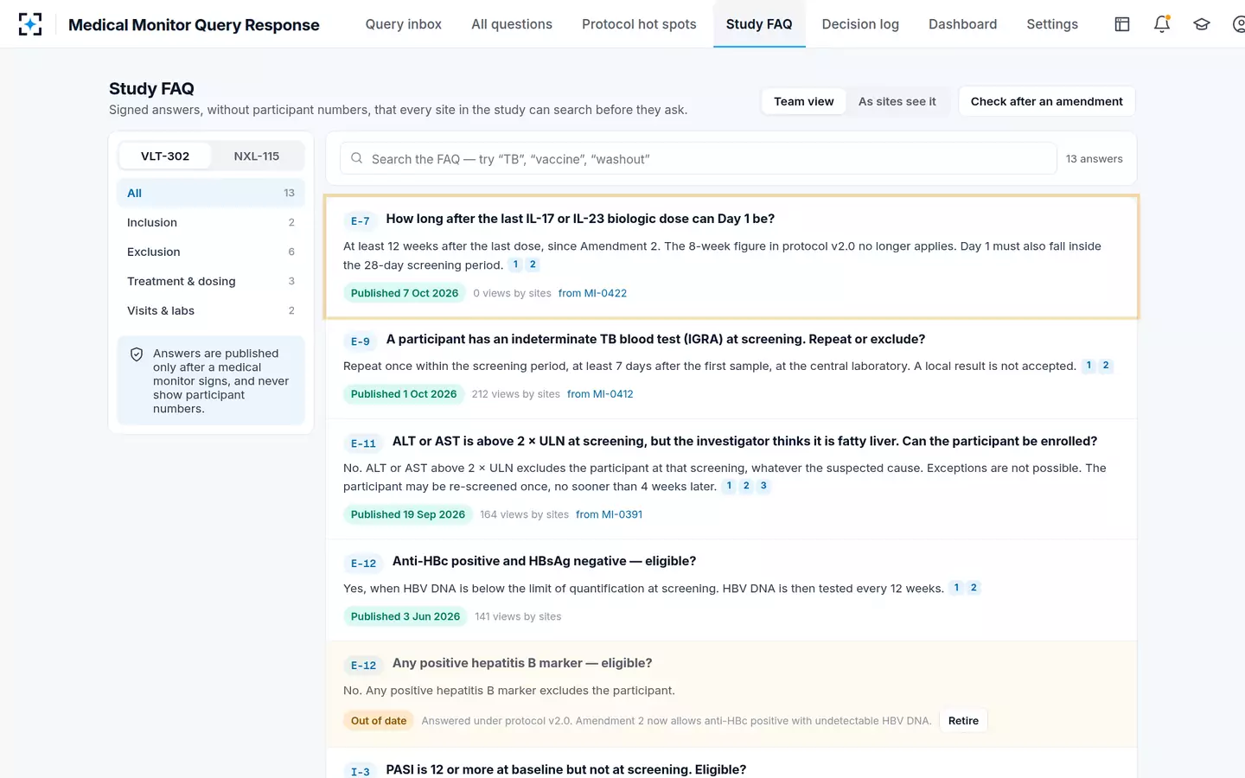1245x778 pixels.
Task: Open citation 2 on the IL-17 washout answer
Action: 533,265
